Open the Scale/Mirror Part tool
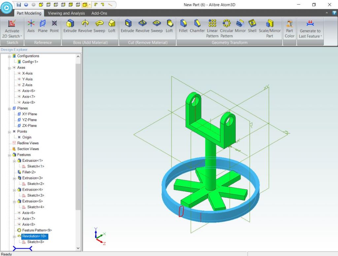 click(270, 29)
